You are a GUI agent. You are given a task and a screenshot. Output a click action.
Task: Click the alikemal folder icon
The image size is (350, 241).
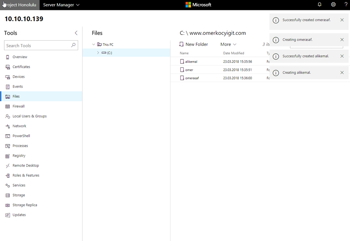click(x=182, y=61)
